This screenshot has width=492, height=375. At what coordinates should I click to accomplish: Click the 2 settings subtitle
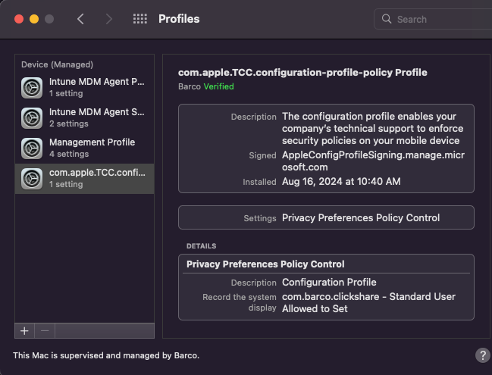[69, 123]
